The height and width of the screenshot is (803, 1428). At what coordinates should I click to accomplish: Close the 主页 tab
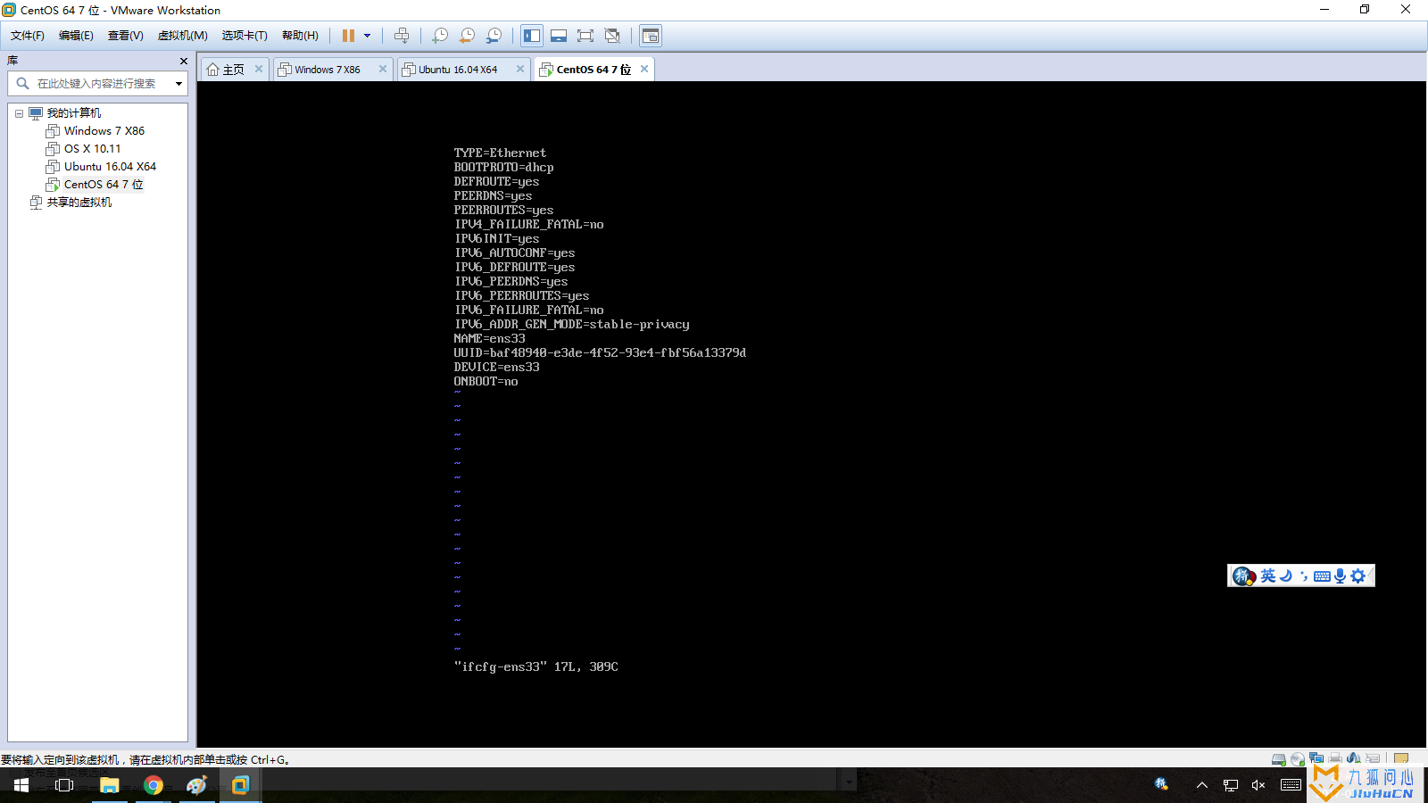[x=259, y=69]
